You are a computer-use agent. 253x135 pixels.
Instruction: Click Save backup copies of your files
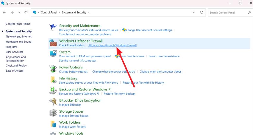[89, 82]
